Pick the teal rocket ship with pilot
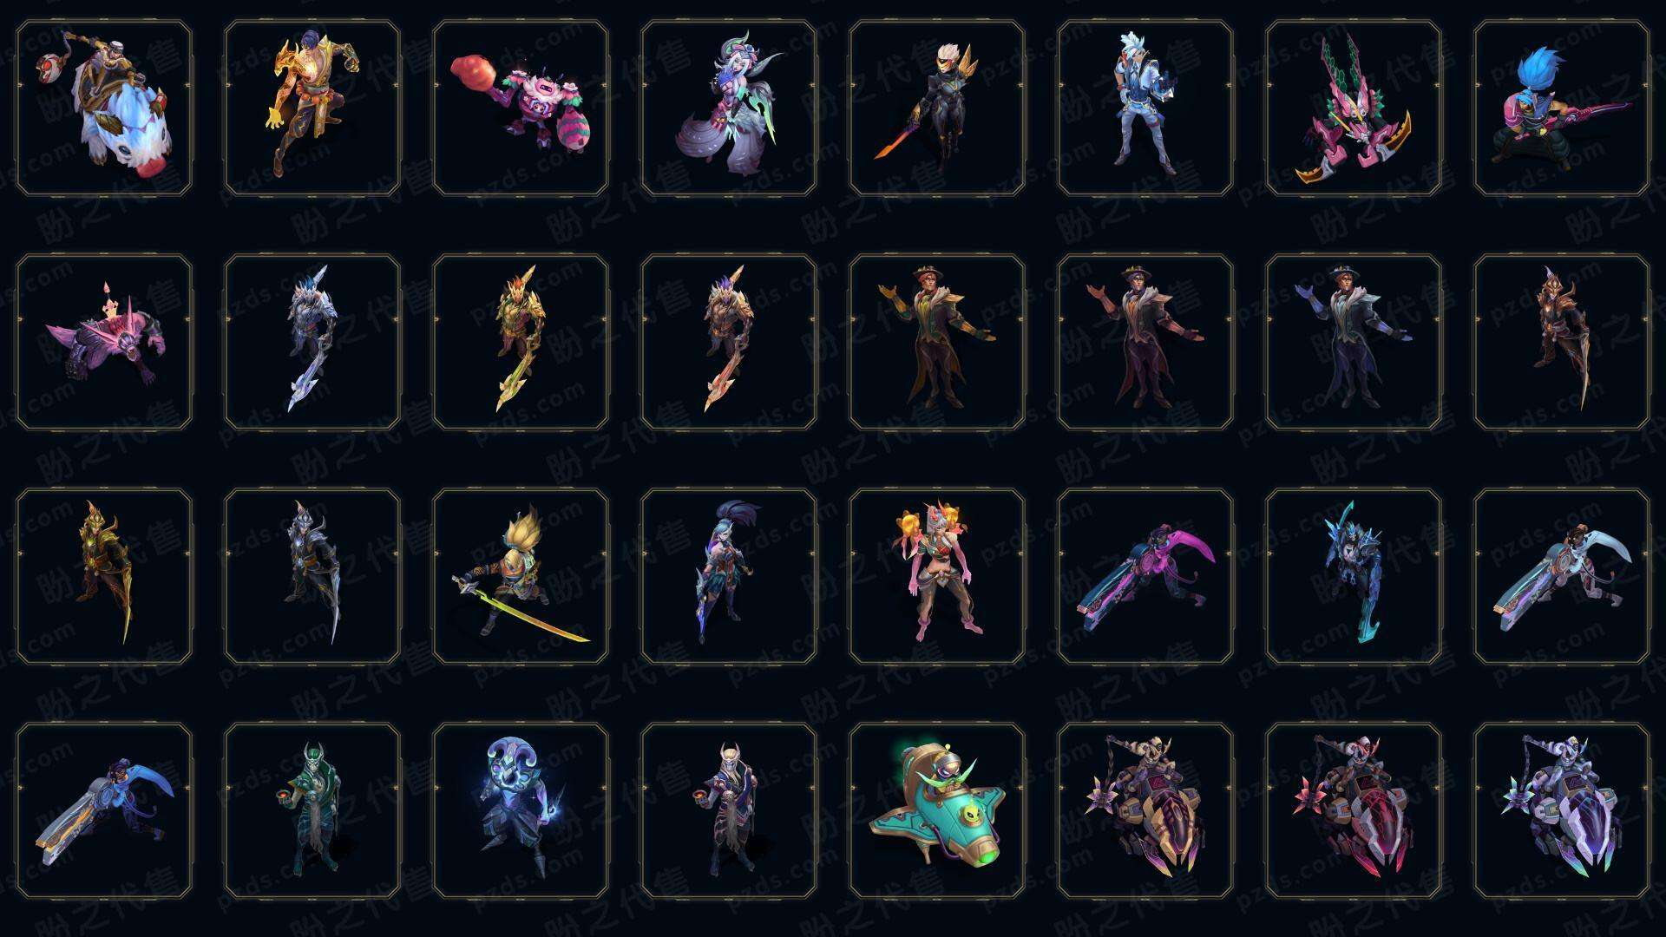The height and width of the screenshot is (937, 1666). pyautogui.click(x=937, y=810)
